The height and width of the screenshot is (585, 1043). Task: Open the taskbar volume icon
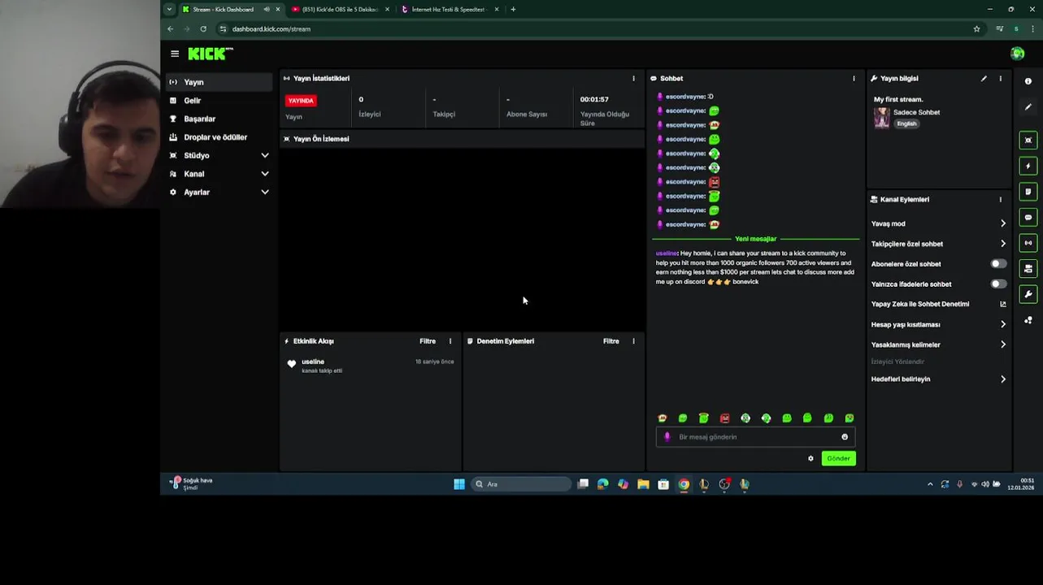click(985, 484)
